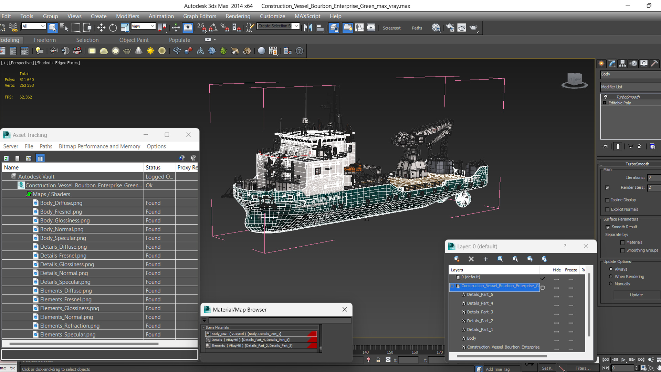Enable Explicit Normals checkbox
The width and height of the screenshot is (661, 372).
[x=607, y=209]
